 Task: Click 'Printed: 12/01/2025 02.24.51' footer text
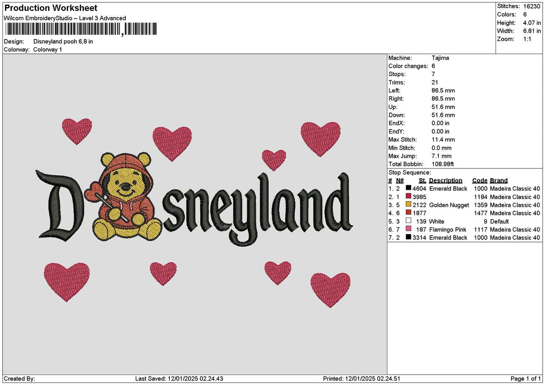[362, 379]
